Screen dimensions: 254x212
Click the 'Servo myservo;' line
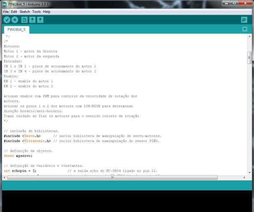(18, 156)
